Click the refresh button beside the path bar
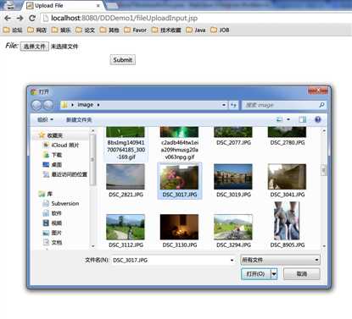The width and height of the screenshot is (352, 319). (x=233, y=105)
